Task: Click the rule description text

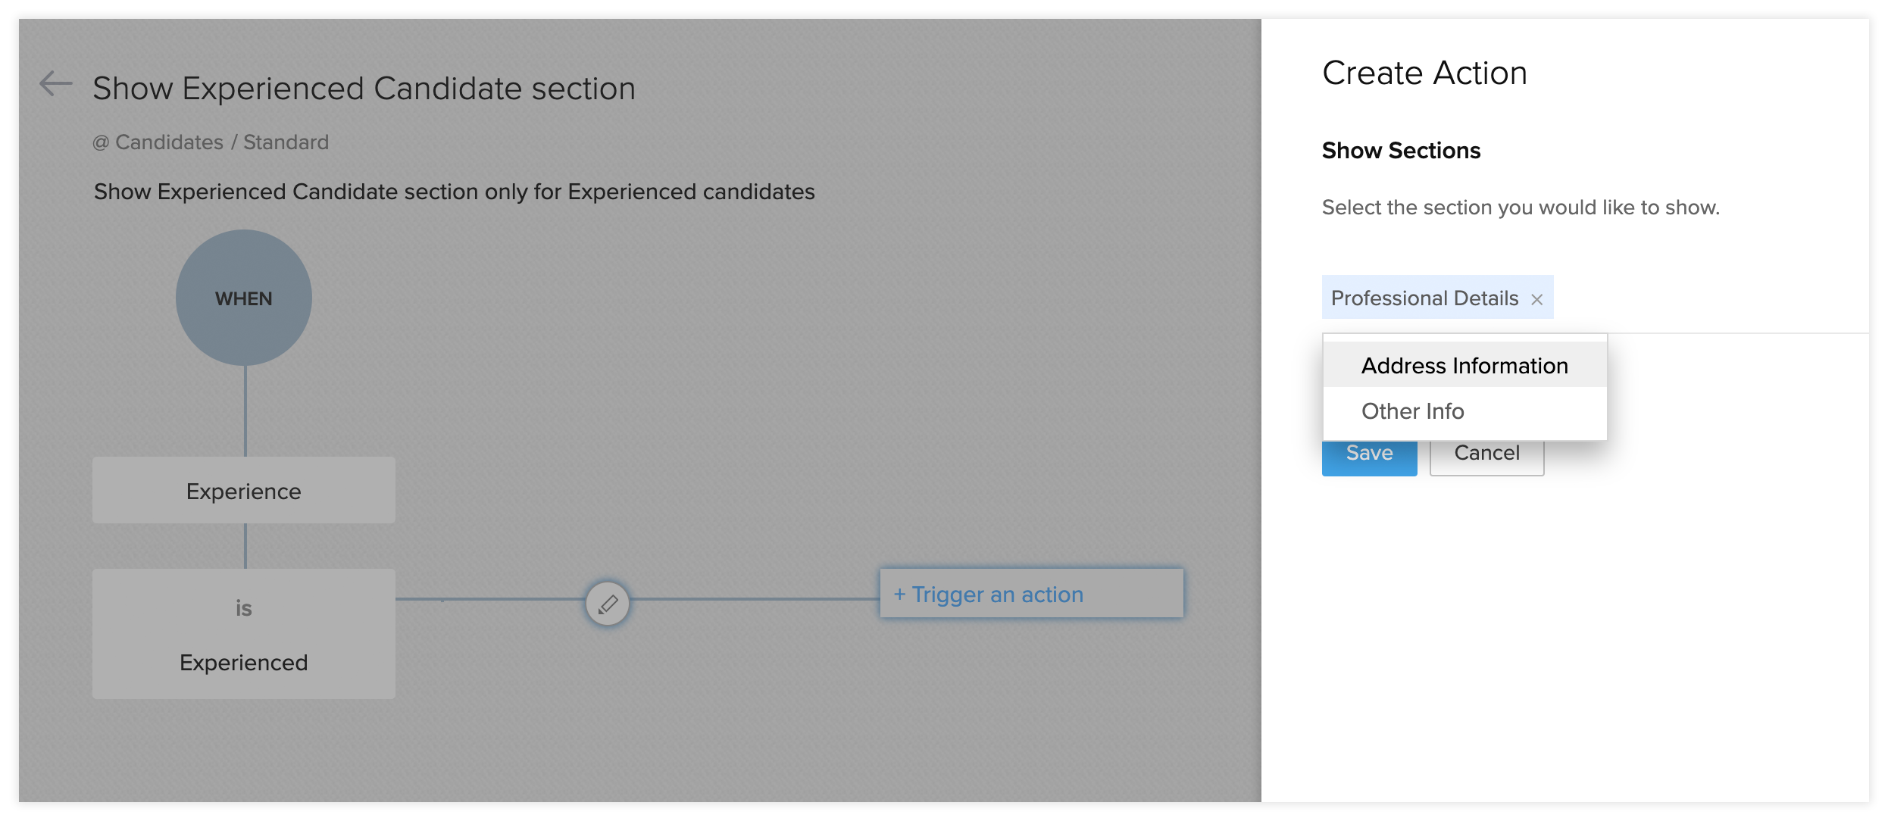Action: tap(454, 192)
